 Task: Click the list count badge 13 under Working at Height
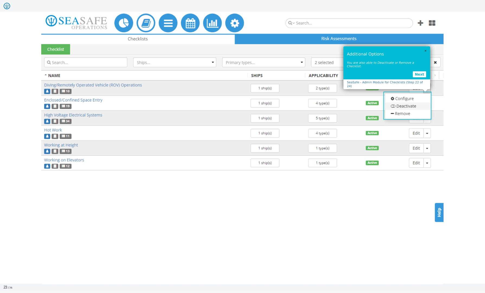point(66,151)
